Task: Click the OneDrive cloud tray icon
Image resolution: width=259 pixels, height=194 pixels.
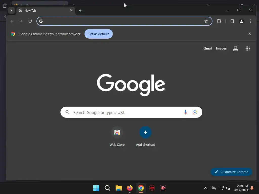Action: pyautogui.click(x=214, y=188)
